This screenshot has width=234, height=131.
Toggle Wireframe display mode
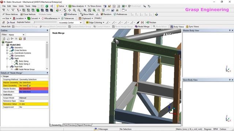[x=70, y=14]
